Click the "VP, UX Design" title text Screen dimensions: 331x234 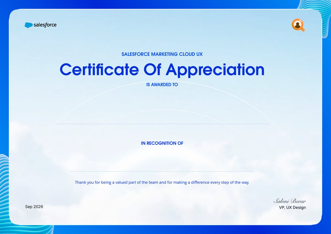coord(292,208)
